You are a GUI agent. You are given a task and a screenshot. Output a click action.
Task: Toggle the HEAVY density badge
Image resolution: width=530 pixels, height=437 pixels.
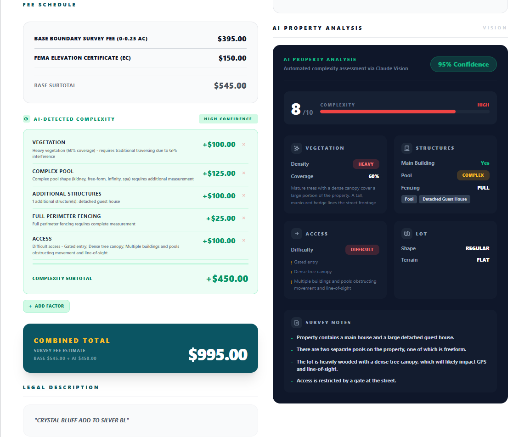pyautogui.click(x=366, y=164)
